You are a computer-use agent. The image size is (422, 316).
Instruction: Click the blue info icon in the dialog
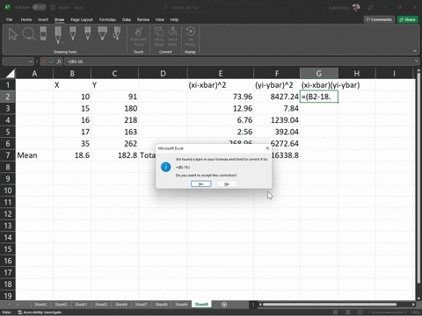tap(165, 167)
